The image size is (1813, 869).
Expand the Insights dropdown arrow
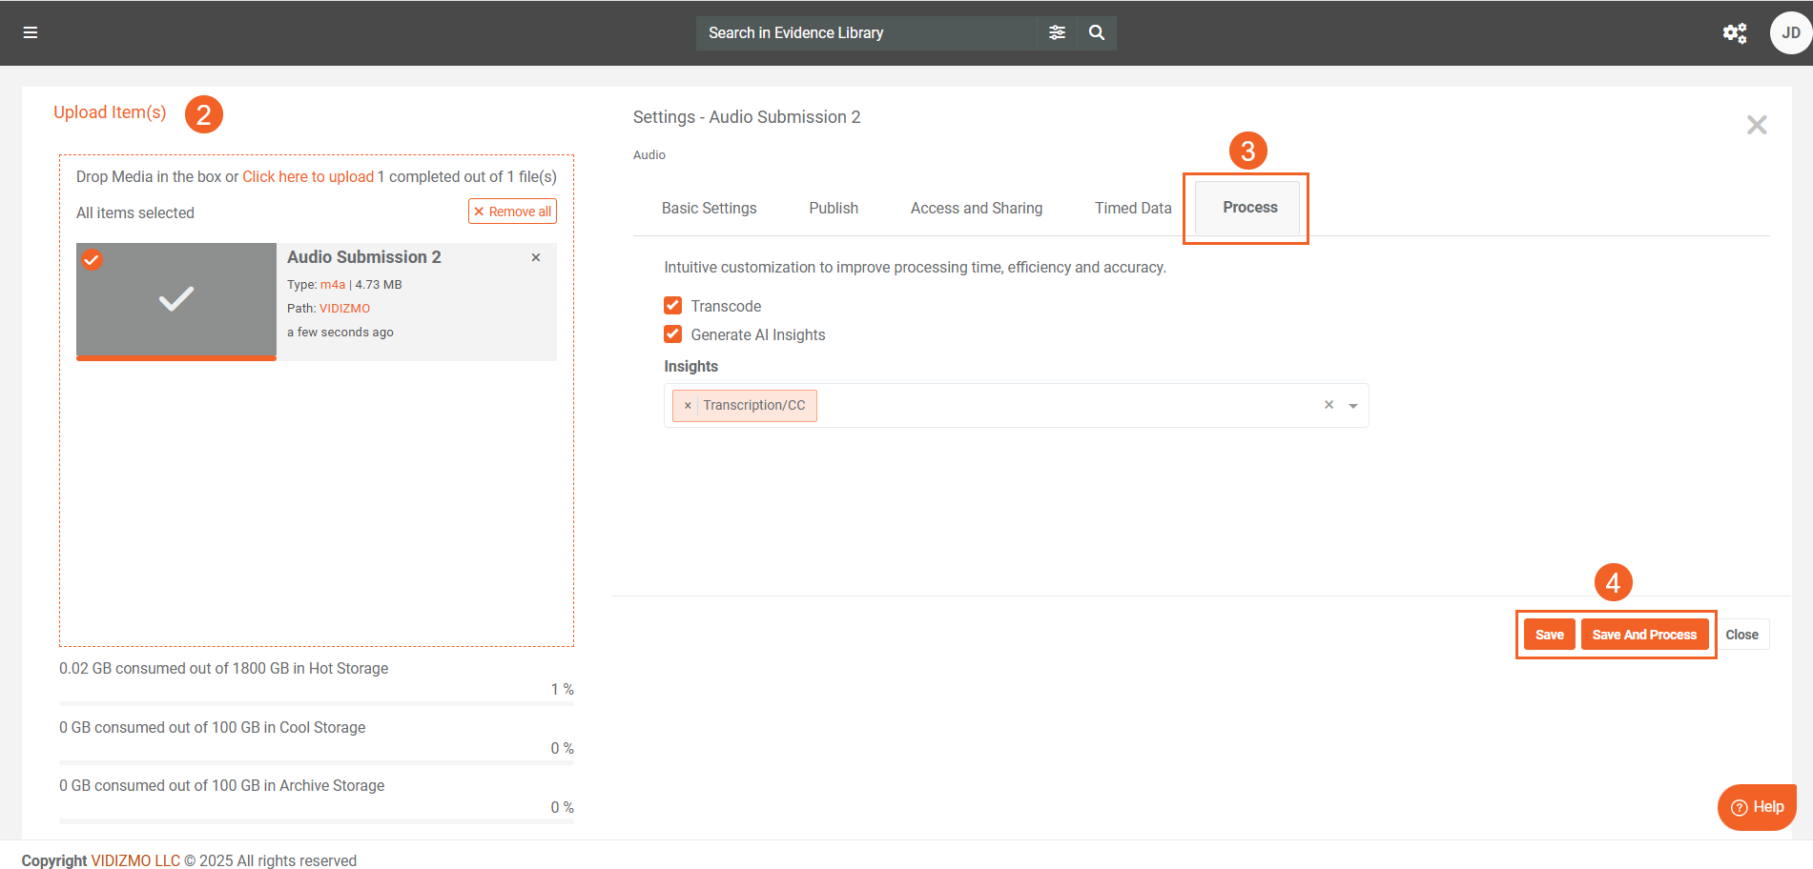1352,406
